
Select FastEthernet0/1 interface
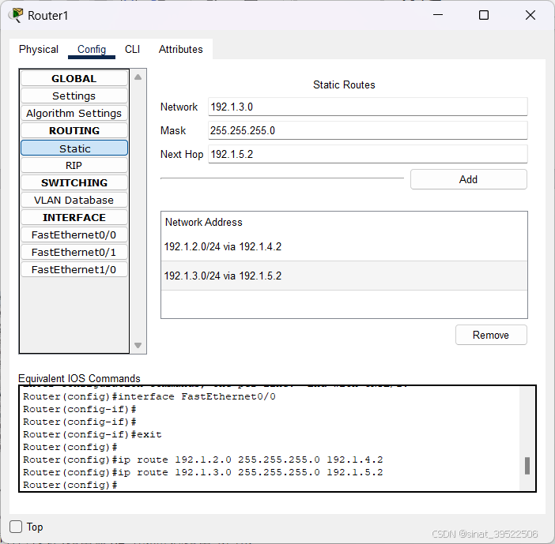(74, 252)
